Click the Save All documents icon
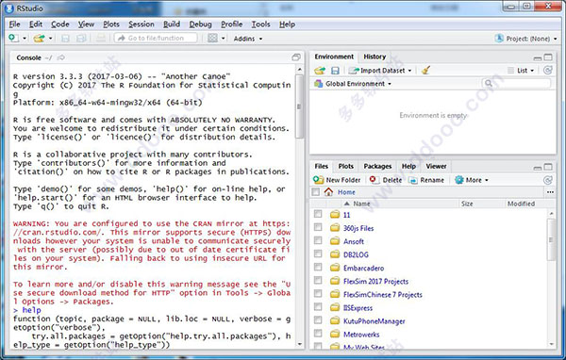Screen dimensions: 566x360 click(x=81, y=38)
